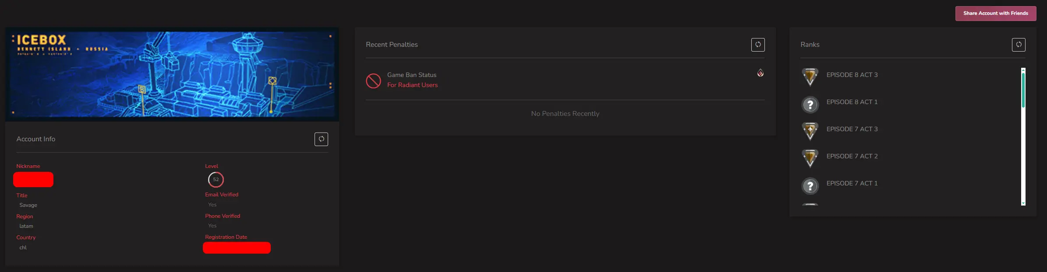The height and width of the screenshot is (272, 1047).
Task: Click the Radiant rank icon in penalties
Action: pos(760,73)
